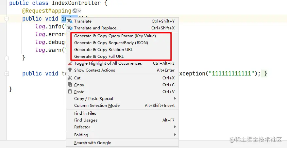This screenshot has height=148, width=287.
Task: Collapse the method using the gutter fold marker
Action: click(x=7, y=19)
